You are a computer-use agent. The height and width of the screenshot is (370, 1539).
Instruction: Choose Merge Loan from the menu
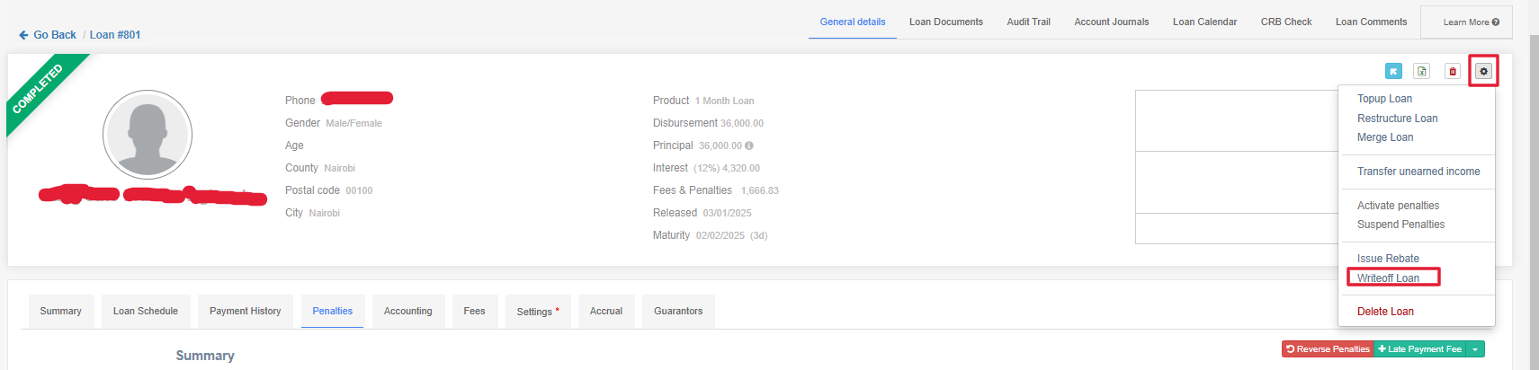coord(1385,137)
